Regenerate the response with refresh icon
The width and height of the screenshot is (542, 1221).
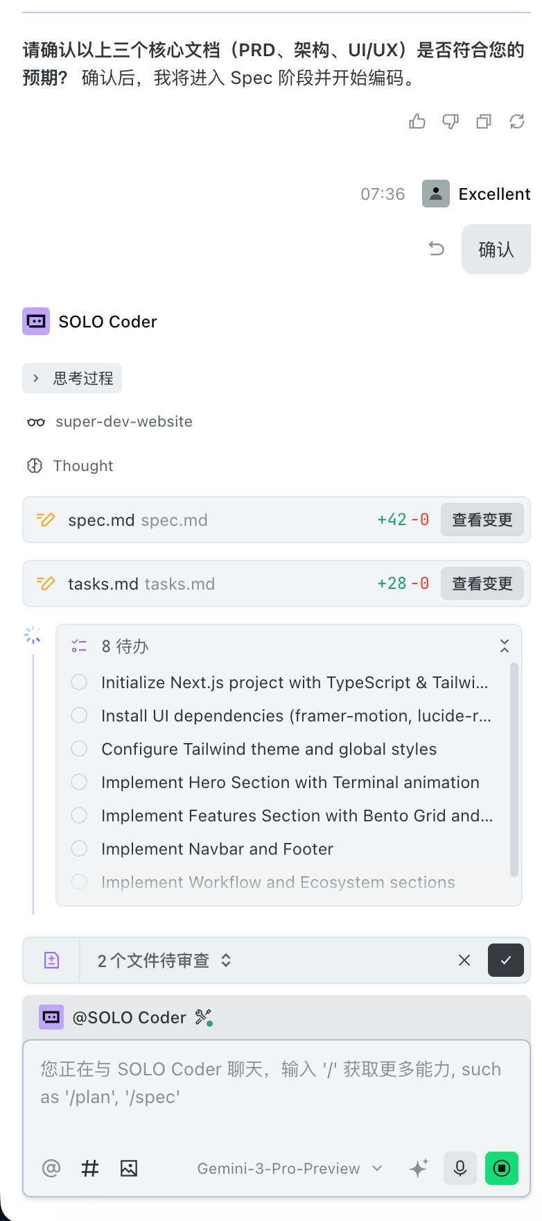click(x=517, y=122)
